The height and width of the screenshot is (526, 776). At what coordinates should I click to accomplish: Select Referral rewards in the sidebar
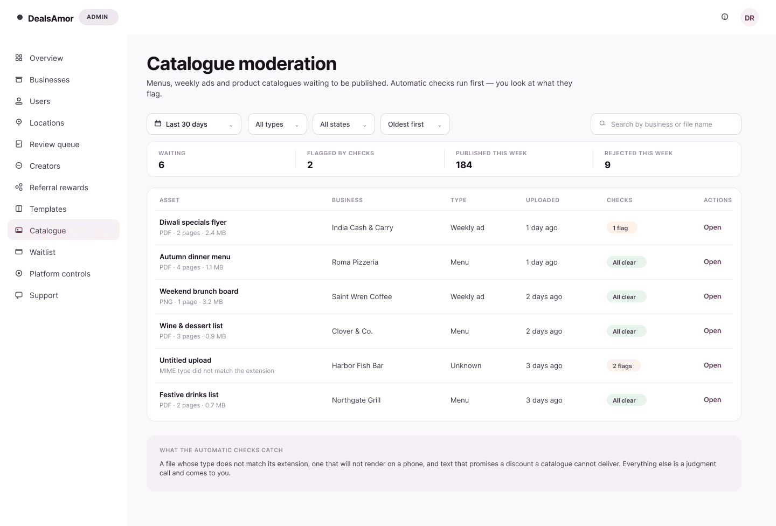64,188
